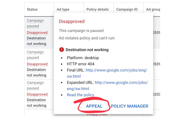Screen dimensions: 184x117
Task: Click the APPEAL button
Action: (94, 106)
